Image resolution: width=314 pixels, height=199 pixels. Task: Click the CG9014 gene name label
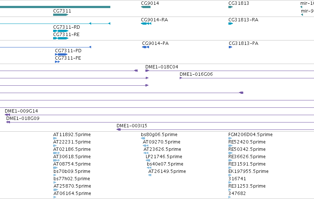[x=150, y=3]
